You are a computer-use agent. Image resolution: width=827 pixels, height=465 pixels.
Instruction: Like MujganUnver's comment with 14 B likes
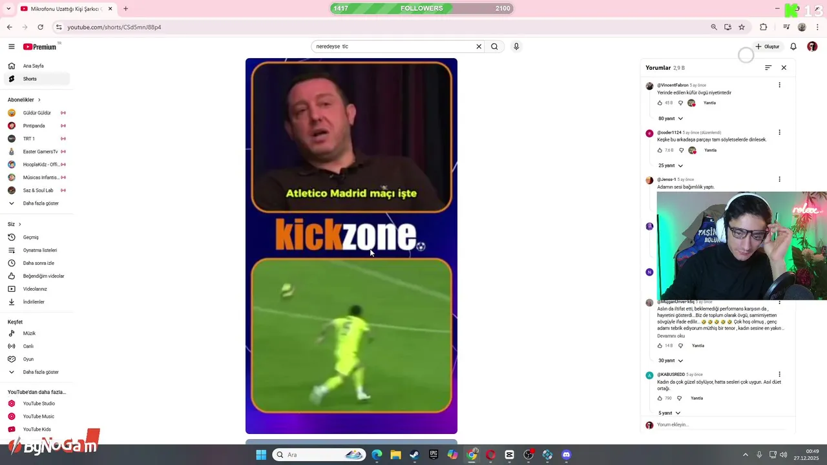click(x=660, y=346)
